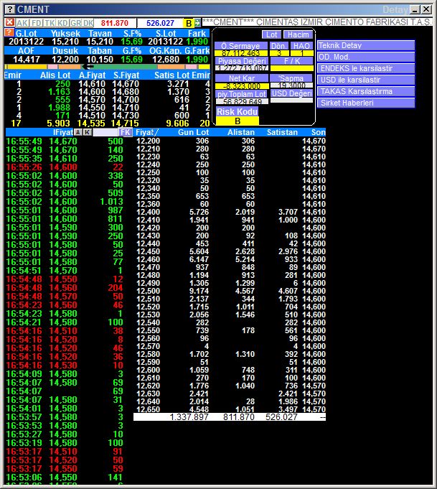Click the black arrow on the price range bar
437x489 pixels.
[88, 67]
